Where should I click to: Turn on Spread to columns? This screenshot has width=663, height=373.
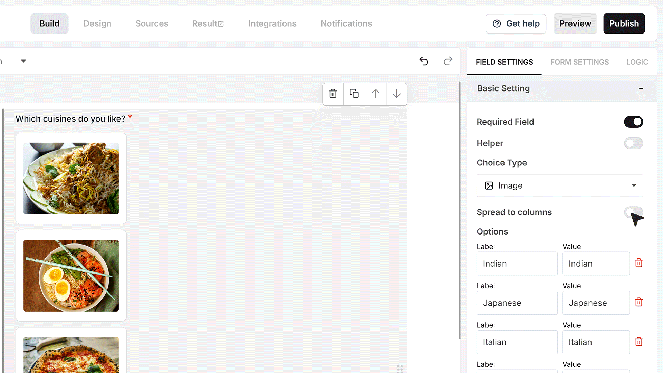(633, 212)
